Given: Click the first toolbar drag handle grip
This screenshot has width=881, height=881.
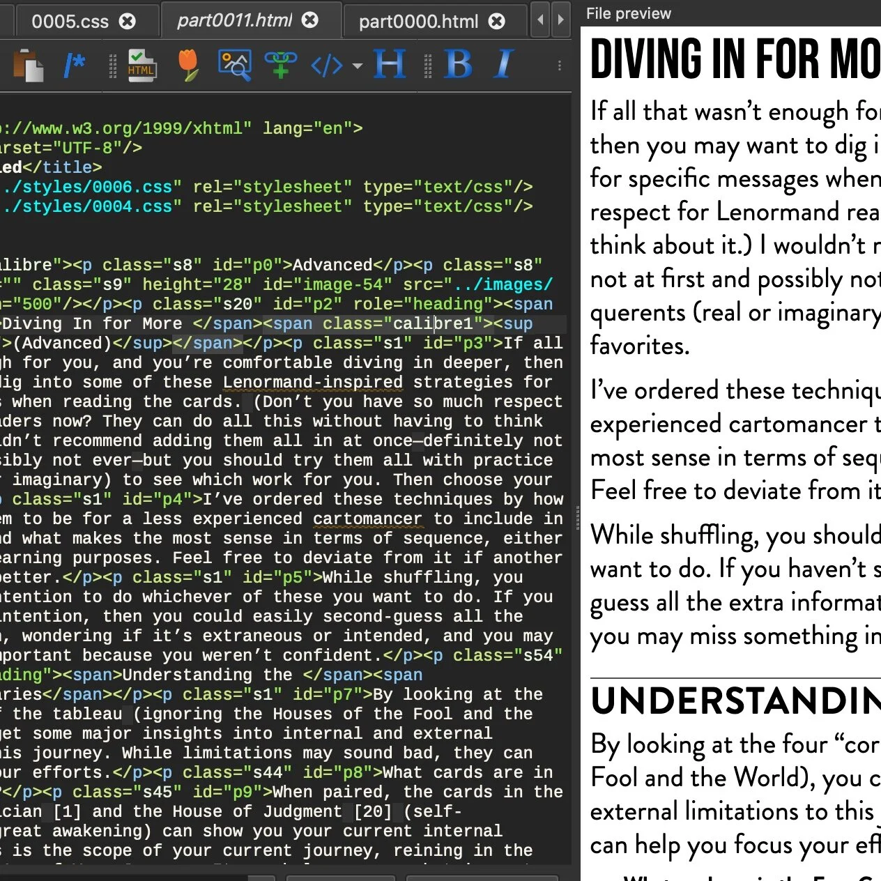Looking at the screenshot, I should click(x=112, y=66).
